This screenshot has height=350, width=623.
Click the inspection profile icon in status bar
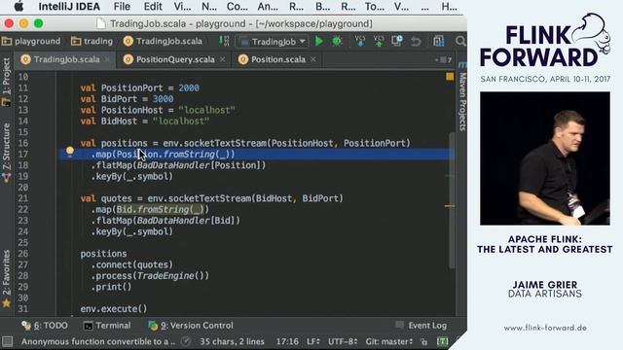(185, 341)
